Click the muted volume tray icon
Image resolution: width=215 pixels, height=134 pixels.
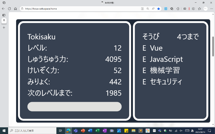pyautogui.click(x=181, y=131)
